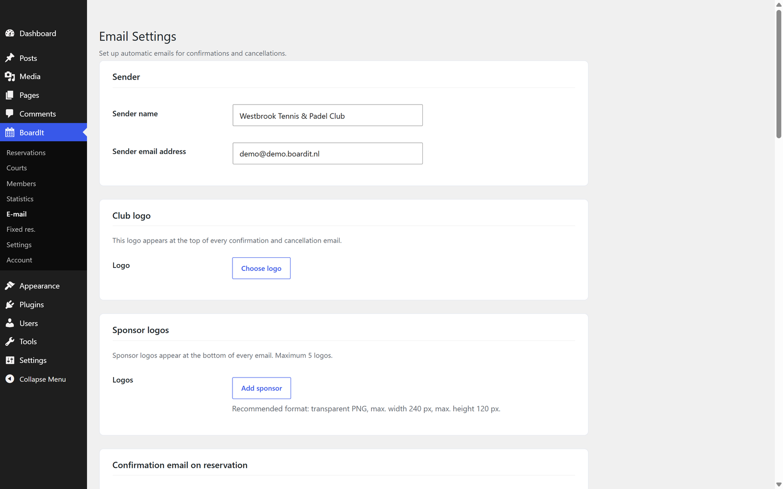
Task: Click the 'Club logo' section heading
Action: pyautogui.click(x=131, y=216)
